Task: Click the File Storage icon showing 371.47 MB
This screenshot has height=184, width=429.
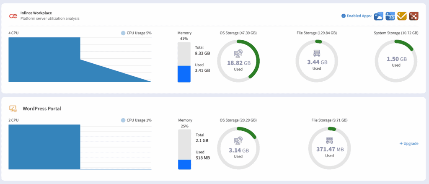Action: coord(329,140)
